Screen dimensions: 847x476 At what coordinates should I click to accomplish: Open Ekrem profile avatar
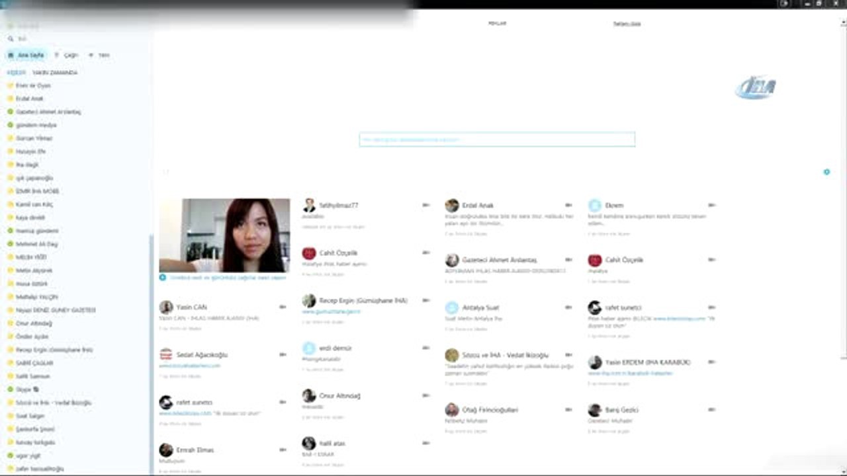595,206
